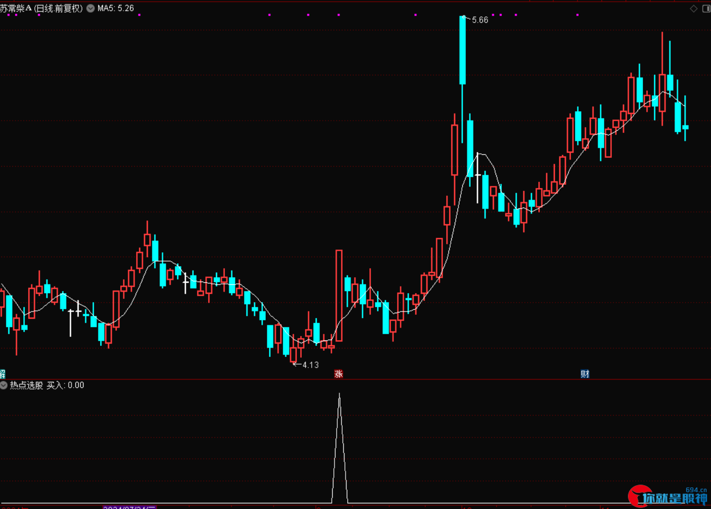This screenshot has width=711, height=509.
Task: Open the dropdown arrow beside MA5
Action: coord(90,8)
